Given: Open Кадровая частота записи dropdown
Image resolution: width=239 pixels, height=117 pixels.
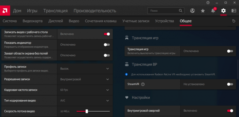Looking at the screenshot, I should [85, 90].
